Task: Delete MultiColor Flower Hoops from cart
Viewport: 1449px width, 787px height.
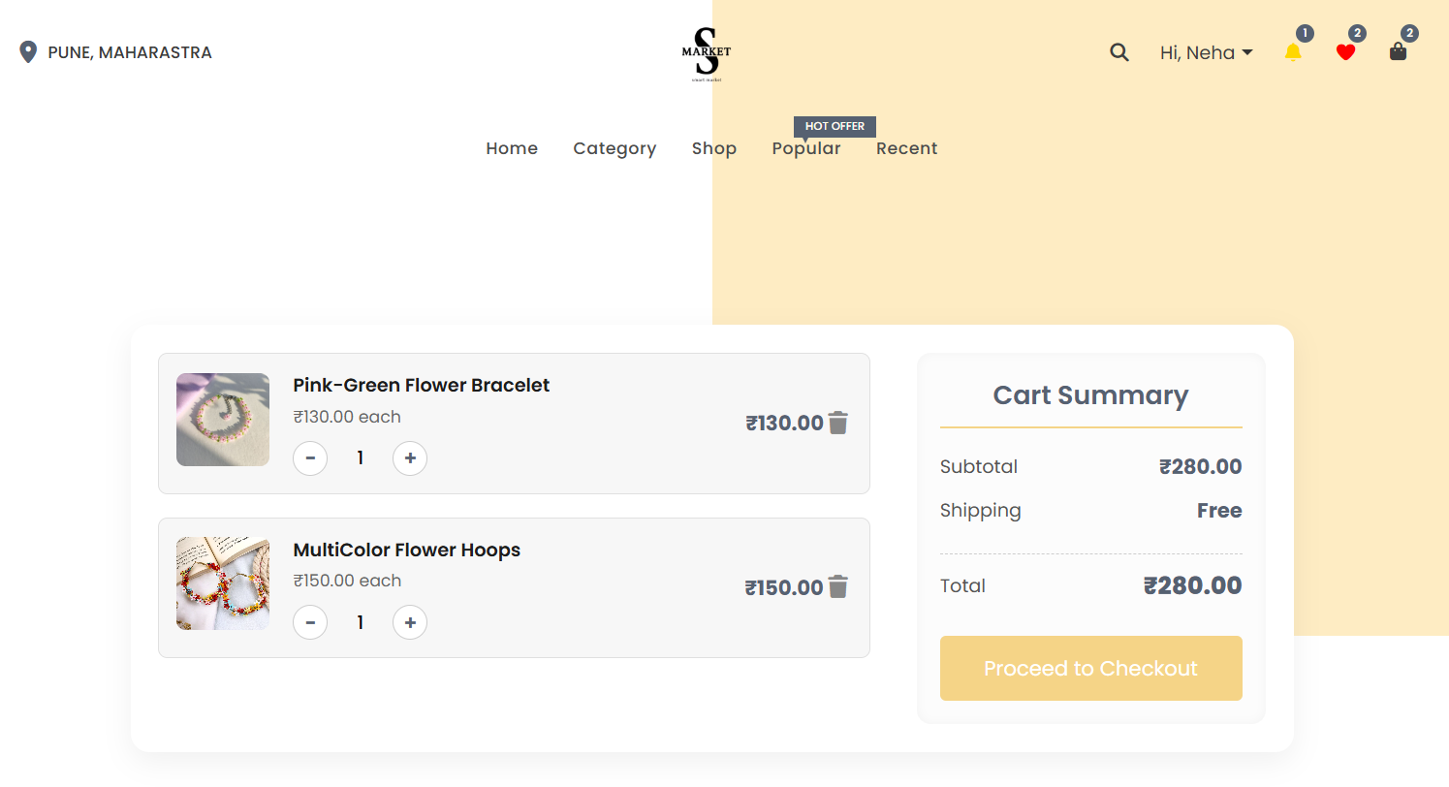Action: point(838,587)
